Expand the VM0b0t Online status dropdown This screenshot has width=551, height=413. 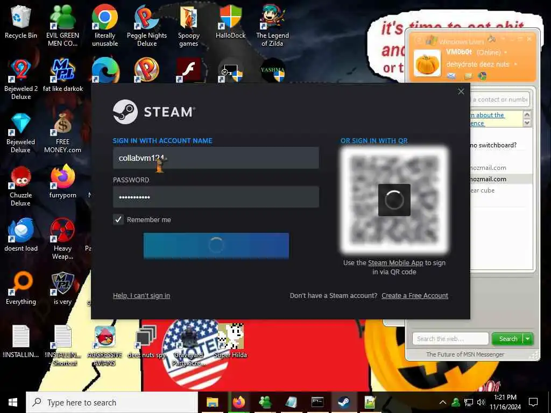pyautogui.click(x=506, y=52)
